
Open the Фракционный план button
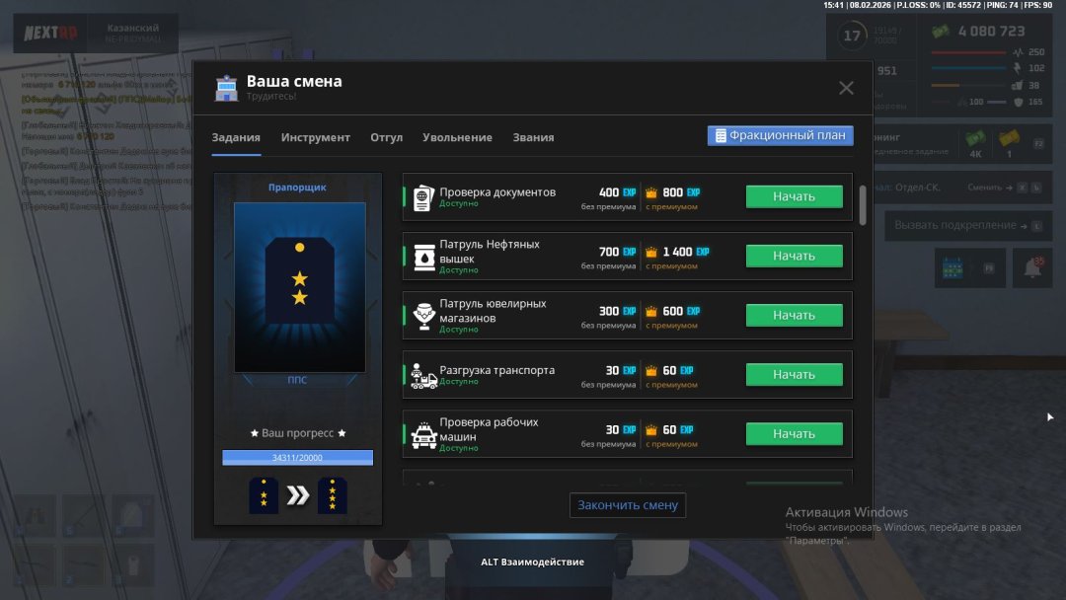[x=780, y=135]
